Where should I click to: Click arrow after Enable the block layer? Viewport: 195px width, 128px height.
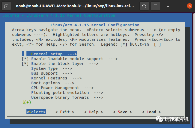[94, 64]
